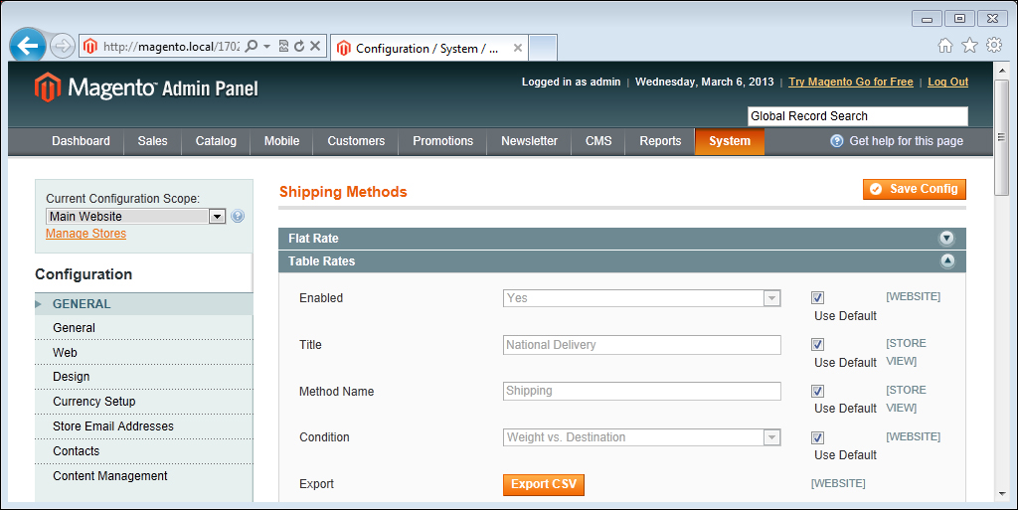Click the help icon beside scope dropdown
This screenshot has height=510, width=1018.
pos(238,217)
